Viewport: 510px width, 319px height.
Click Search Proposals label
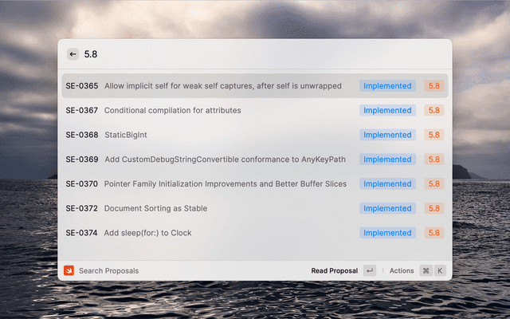108,270
